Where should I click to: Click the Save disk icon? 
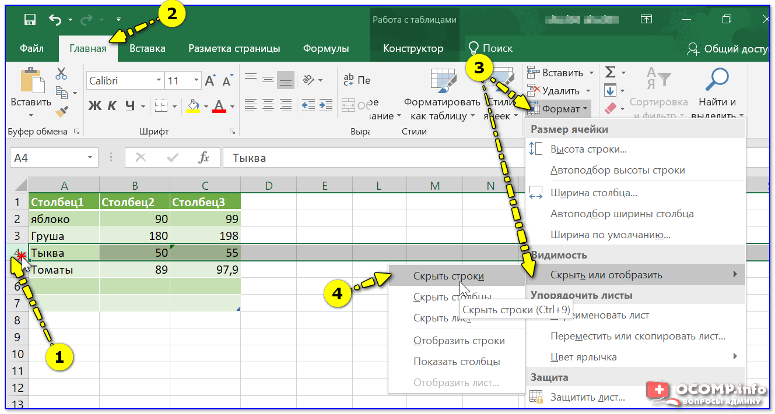tap(30, 20)
